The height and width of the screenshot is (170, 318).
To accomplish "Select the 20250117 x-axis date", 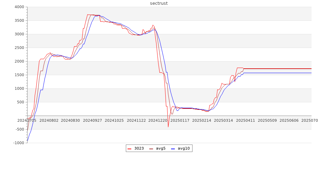I will 180,120.
